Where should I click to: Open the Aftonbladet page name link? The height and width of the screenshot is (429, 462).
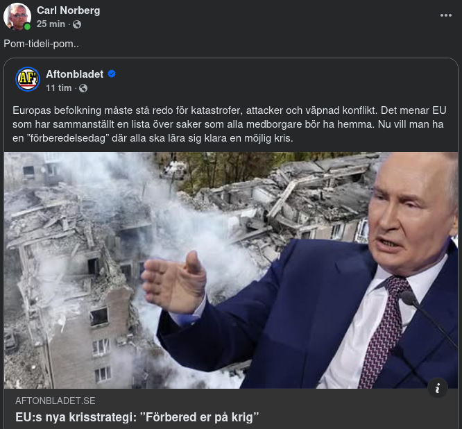tap(74, 74)
